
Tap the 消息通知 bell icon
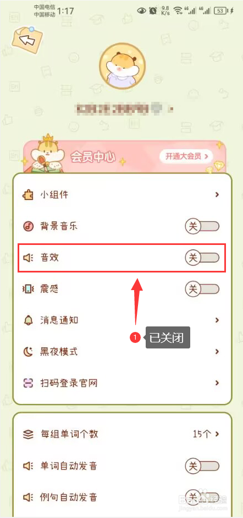coord(28,320)
